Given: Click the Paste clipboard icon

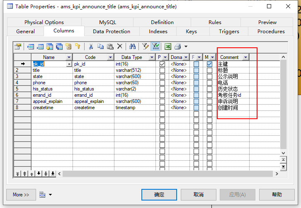Looking at the screenshot, I should (x=110, y=46).
